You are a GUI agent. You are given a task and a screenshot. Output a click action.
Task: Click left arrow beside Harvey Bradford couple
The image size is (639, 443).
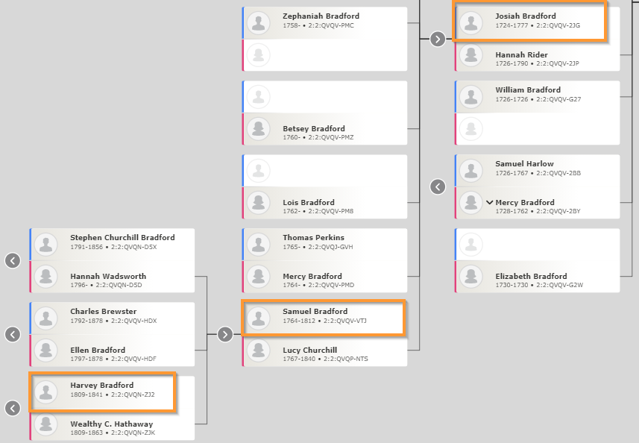[13, 408]
